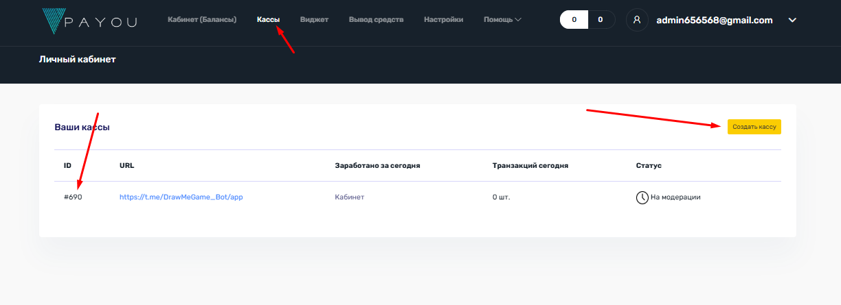The height and width of the screenshot is (305, 841).
Task: Open the Виджет page
Action: tap(314, 20)
